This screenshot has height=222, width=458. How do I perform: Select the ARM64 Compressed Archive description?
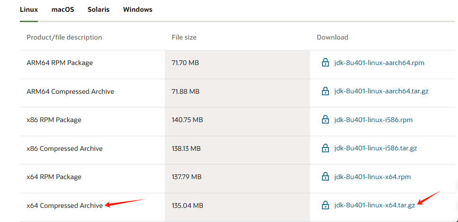coord(70,91)
